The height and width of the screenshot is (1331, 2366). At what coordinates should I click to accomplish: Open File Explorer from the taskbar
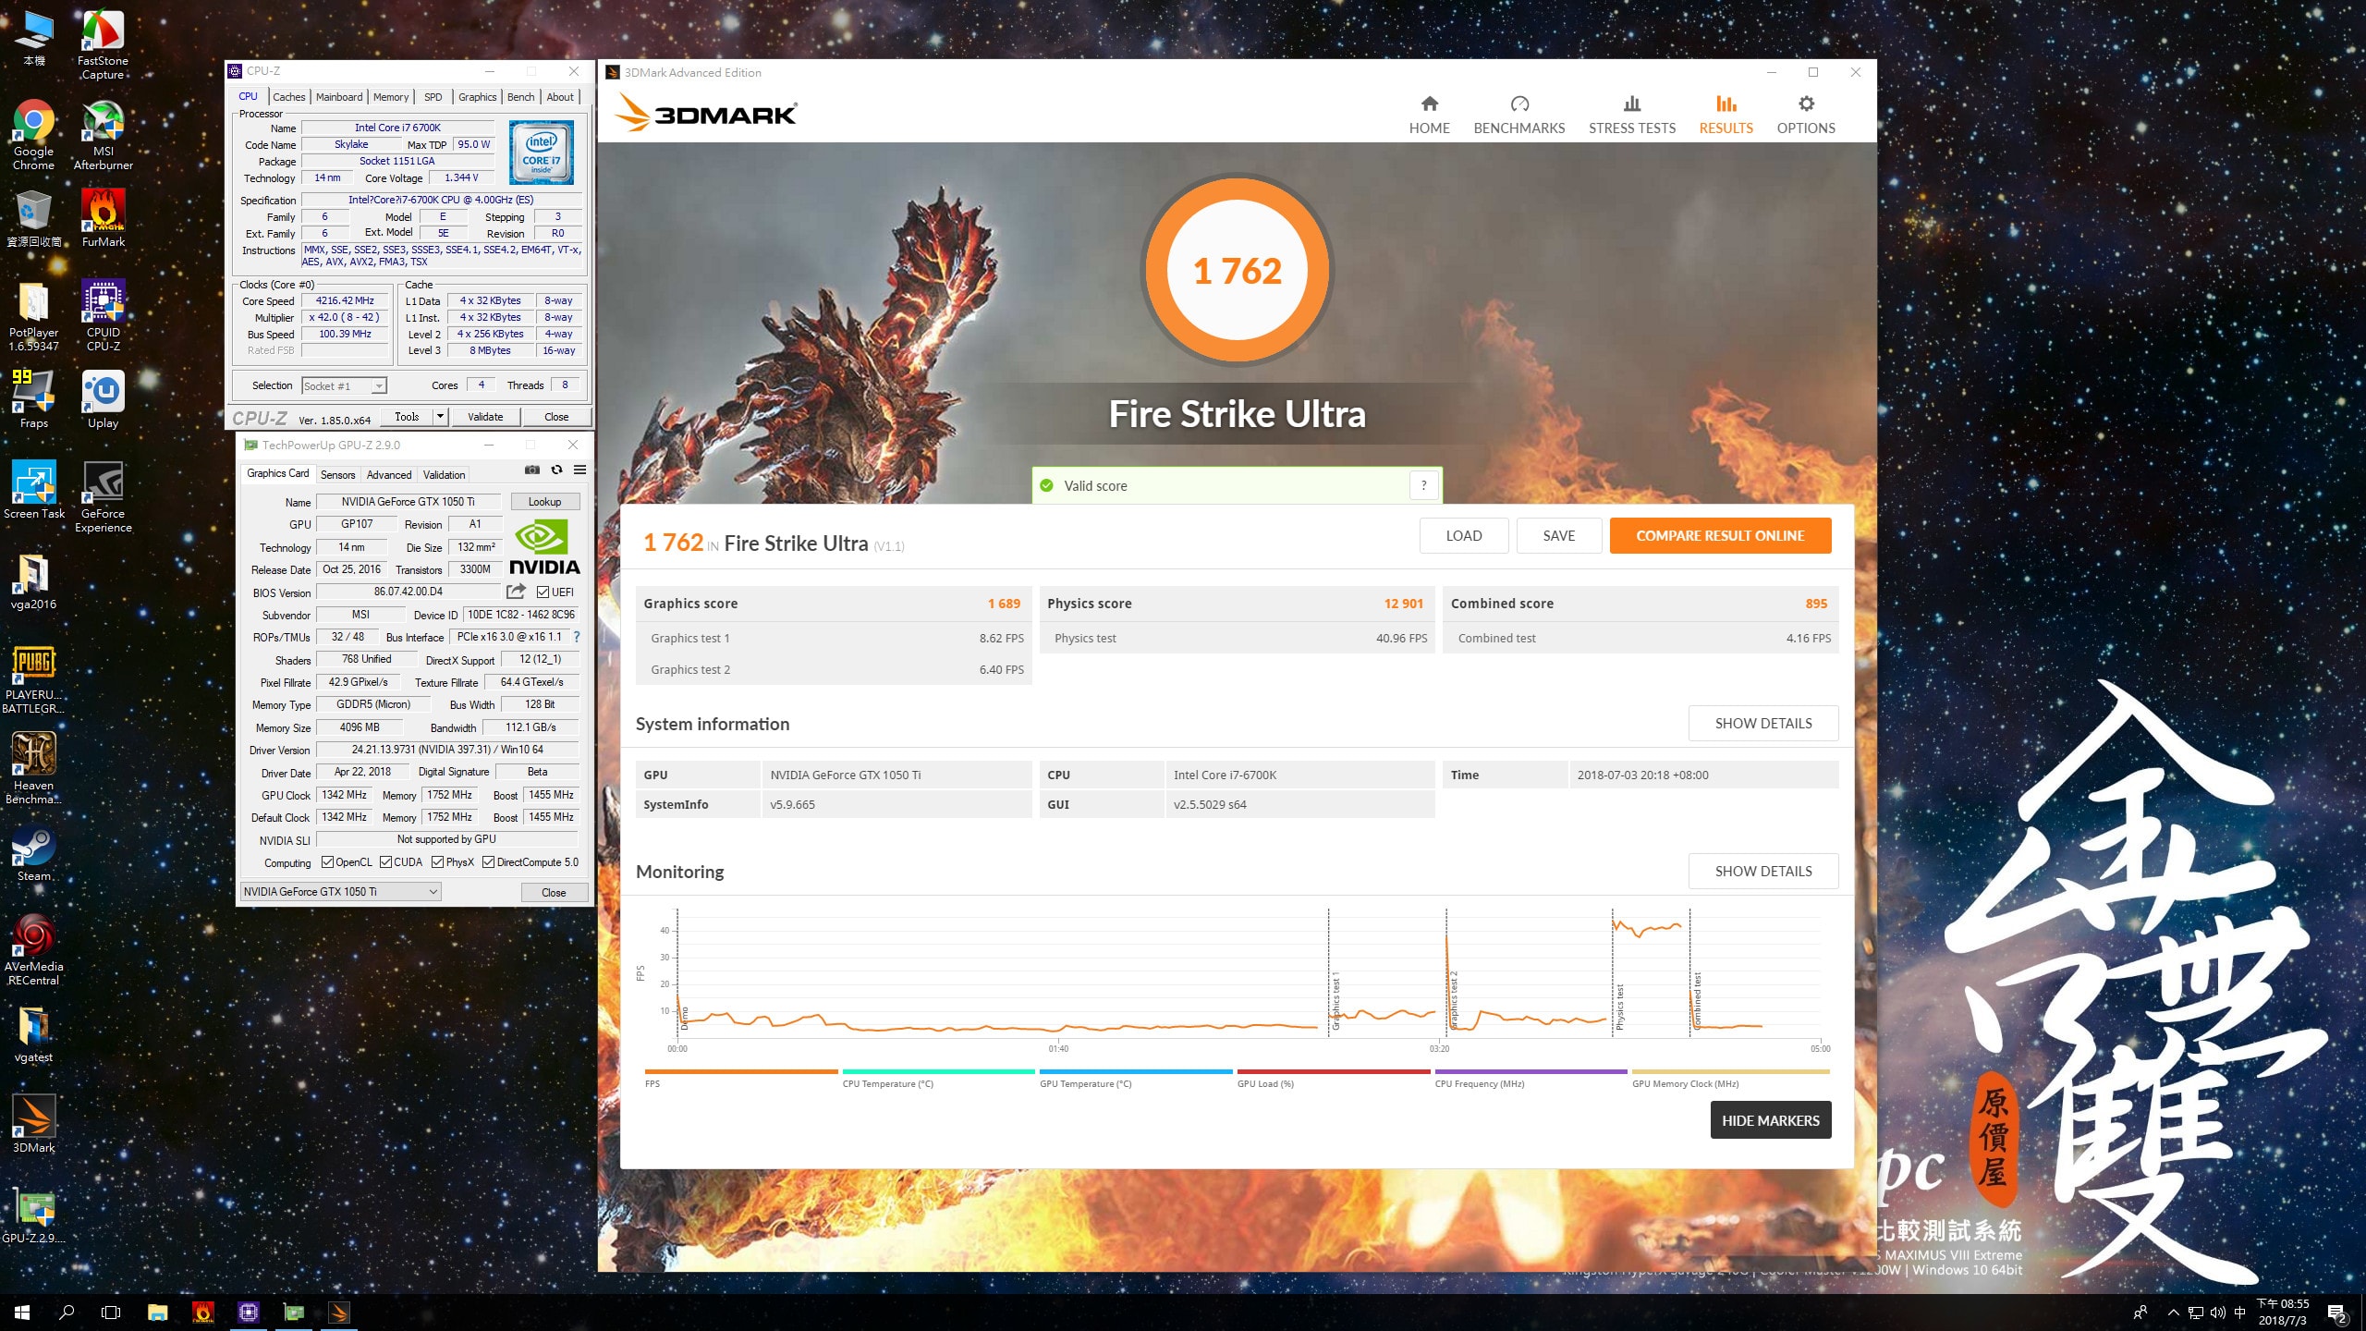point(157,1313)
